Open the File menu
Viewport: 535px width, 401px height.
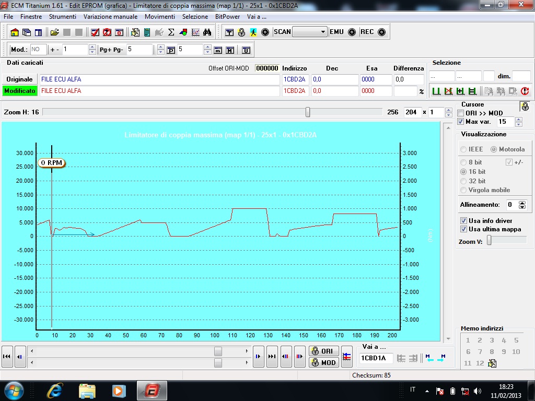tap(8, 17)
